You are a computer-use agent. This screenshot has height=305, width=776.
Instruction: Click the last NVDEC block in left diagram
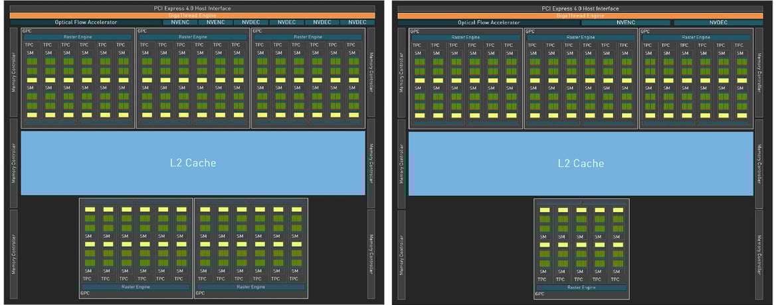[x=357, y=22]
